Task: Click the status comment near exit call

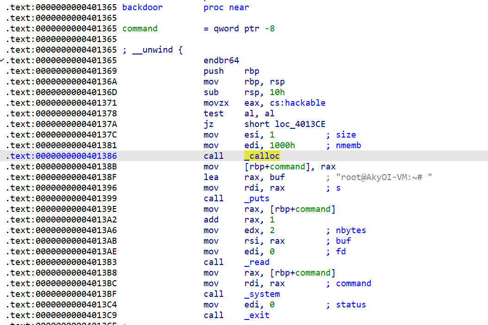Action: point(351,305)
